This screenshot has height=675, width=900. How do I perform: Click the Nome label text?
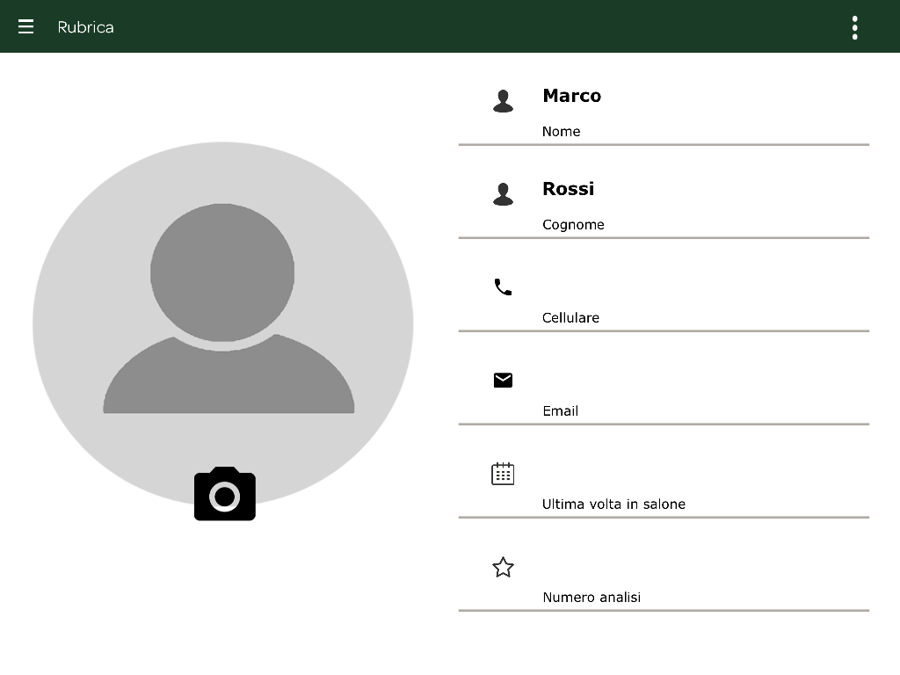click(561, 132)
